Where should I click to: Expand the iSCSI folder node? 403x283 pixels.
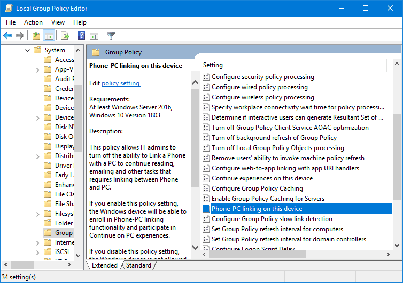point(37,253)
